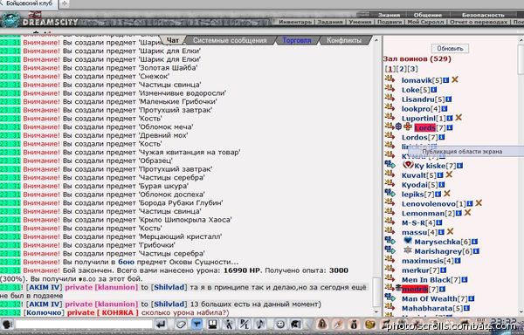Open Отчет о переводах menu item
The width and height of the screenshot is (524, 335).
click(x=479, y=22)
